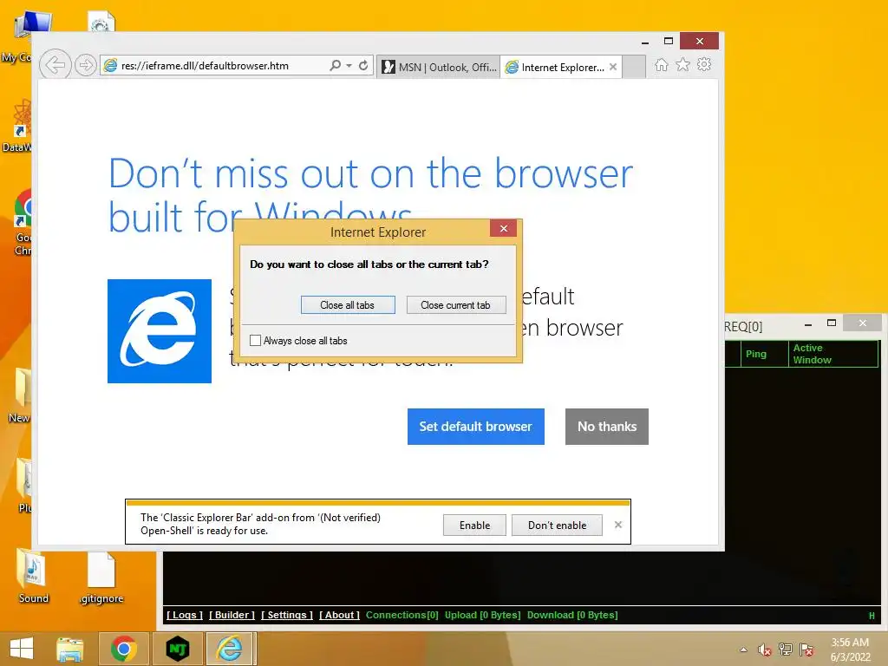Screen dimensions: 888x666
Task: Open njRAT taskbar icon
Action: 178,649
